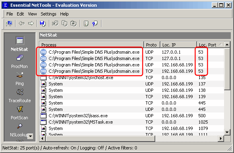Click the Save floppy disk toolbar icon
234x153 pixels.
coord(43,23)
